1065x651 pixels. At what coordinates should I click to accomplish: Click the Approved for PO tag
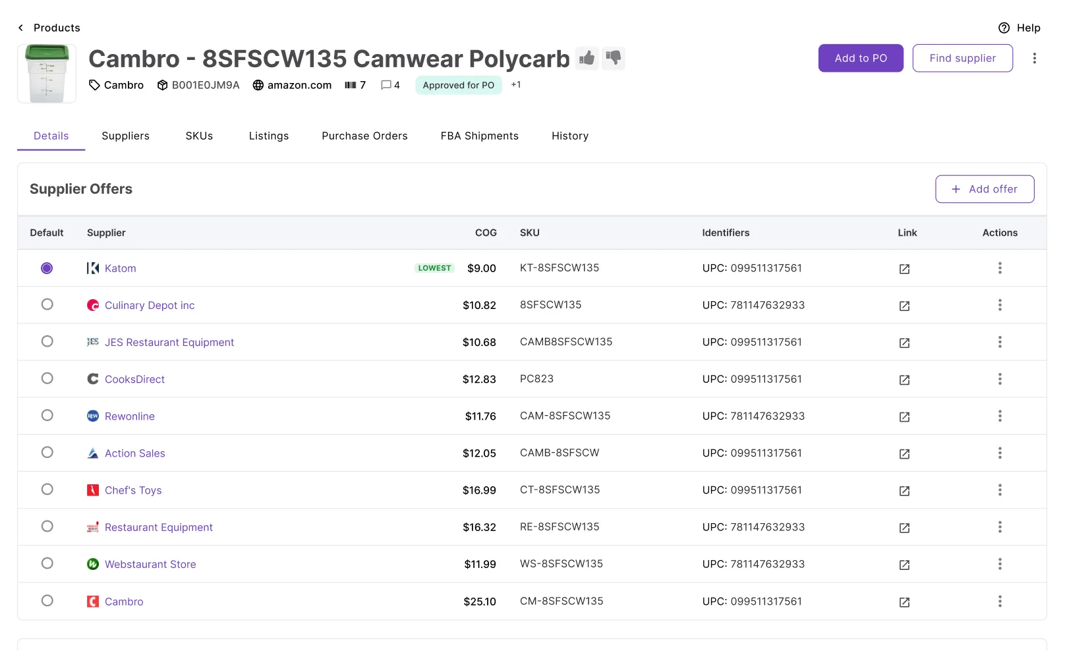pos(459,85)
